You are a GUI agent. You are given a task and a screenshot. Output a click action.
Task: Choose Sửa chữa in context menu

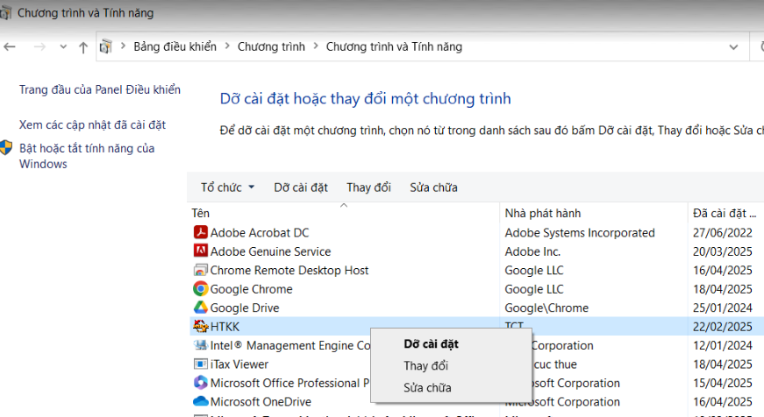pos(427,388)
